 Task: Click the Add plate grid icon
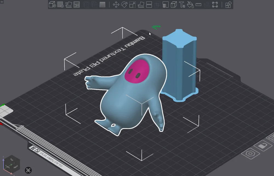[x=61, y=5]
